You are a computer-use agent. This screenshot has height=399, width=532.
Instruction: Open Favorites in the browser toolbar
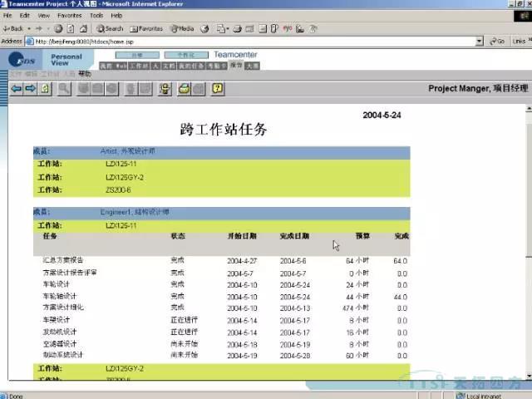tap(149, 28)
